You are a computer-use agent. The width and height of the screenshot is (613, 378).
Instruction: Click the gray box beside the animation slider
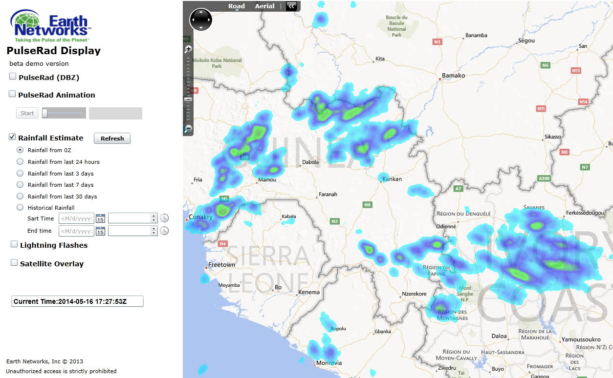tap(115, 113)
